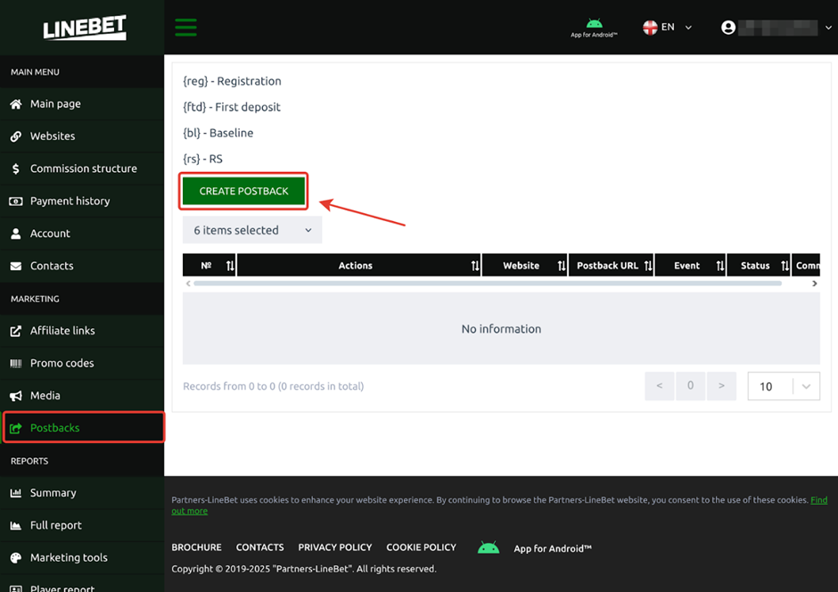Sort table by Postback URL arrows
The height and width of the screenshot is (592, 838).
(648, 266)
